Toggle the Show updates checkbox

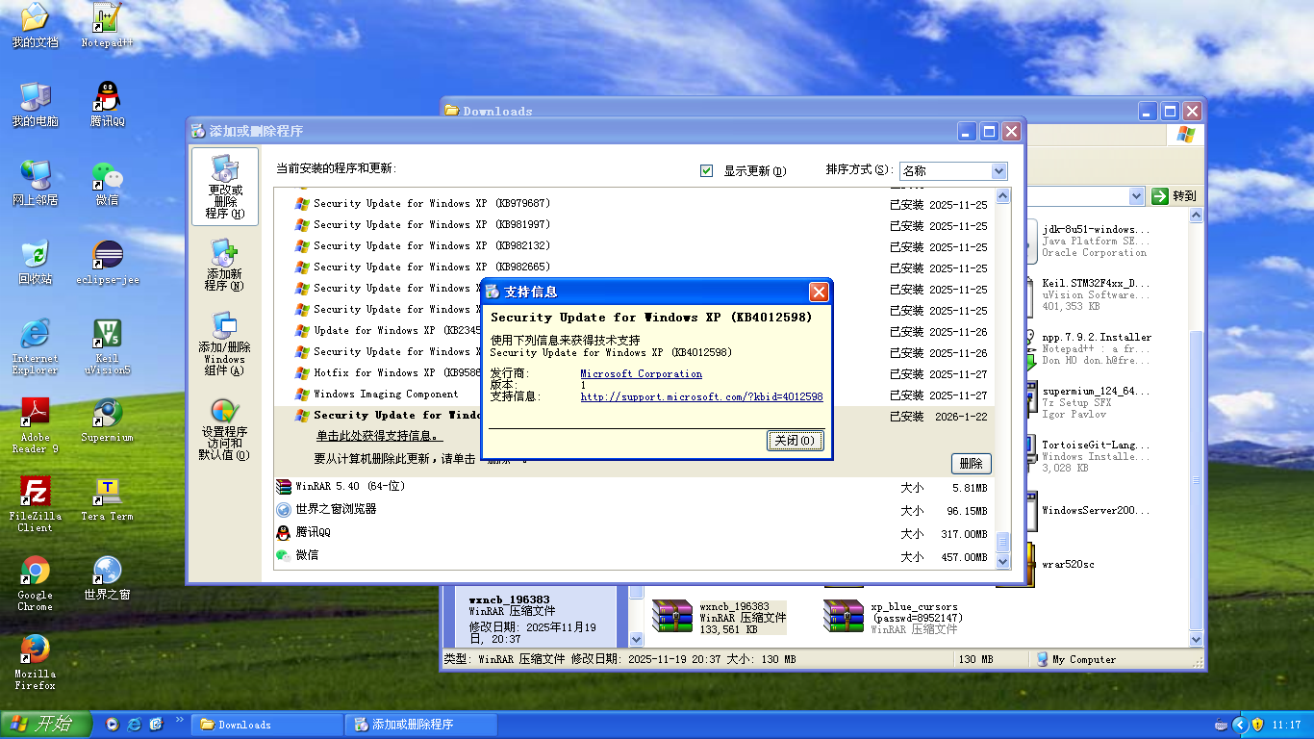click(x=707, y=170)
